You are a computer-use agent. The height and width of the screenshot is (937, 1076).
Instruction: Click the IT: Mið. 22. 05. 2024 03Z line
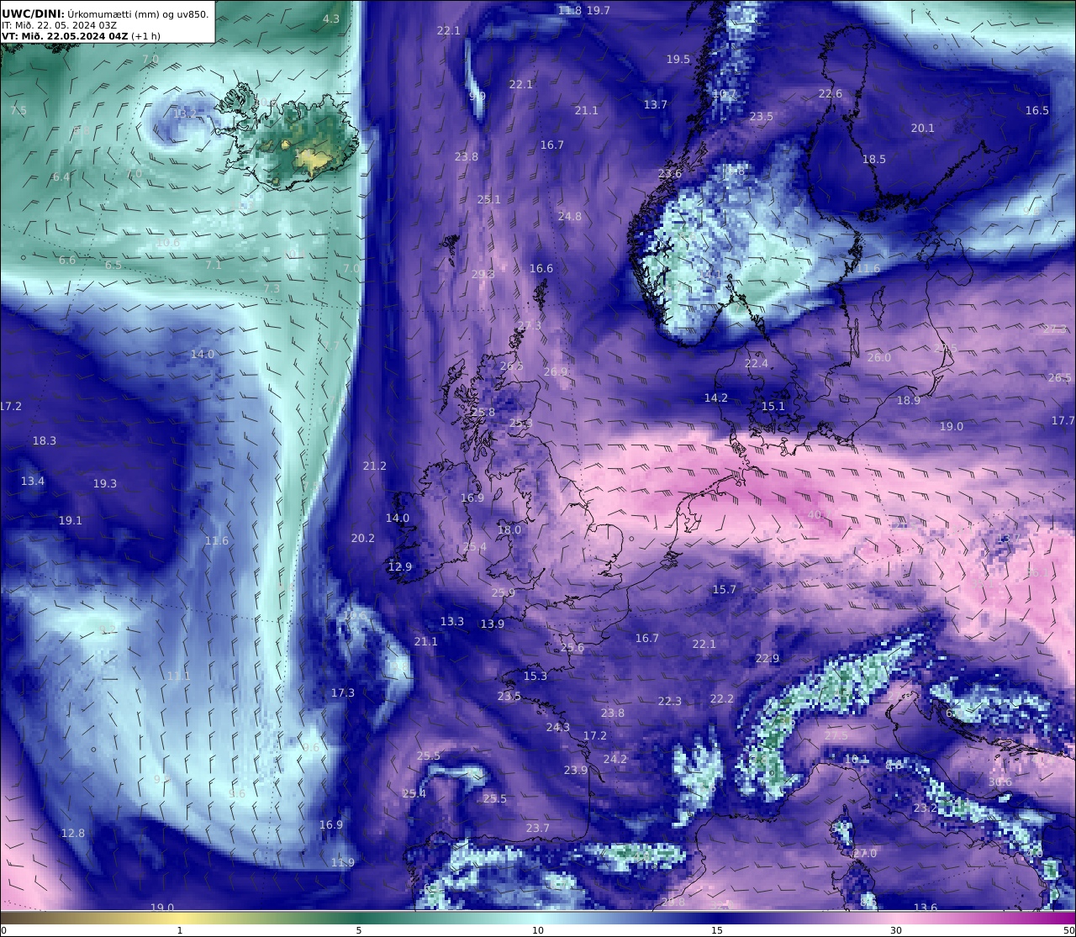[x=60, y=25]
